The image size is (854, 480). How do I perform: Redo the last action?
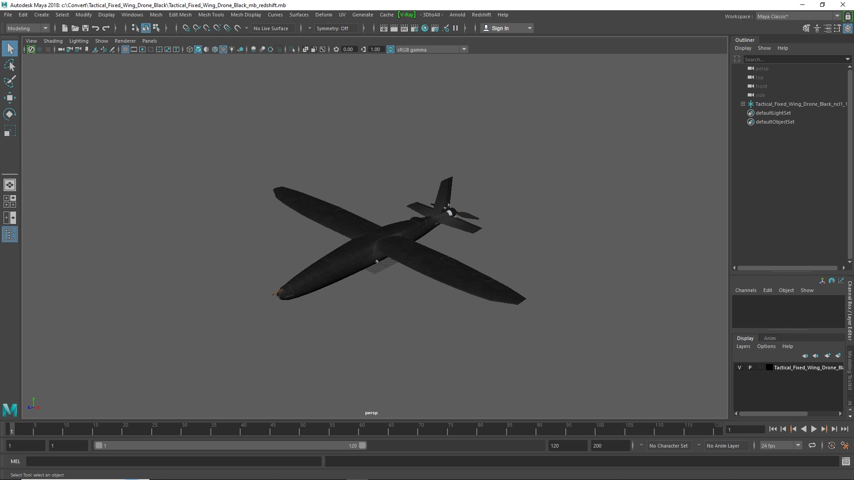[x=106, y=28]
